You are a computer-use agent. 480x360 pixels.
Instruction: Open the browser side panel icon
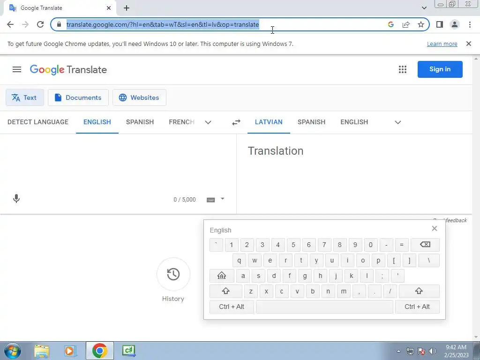click(440, 24)
